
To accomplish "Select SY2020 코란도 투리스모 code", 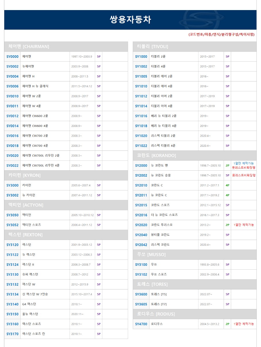I will click(x=141, y=225).
